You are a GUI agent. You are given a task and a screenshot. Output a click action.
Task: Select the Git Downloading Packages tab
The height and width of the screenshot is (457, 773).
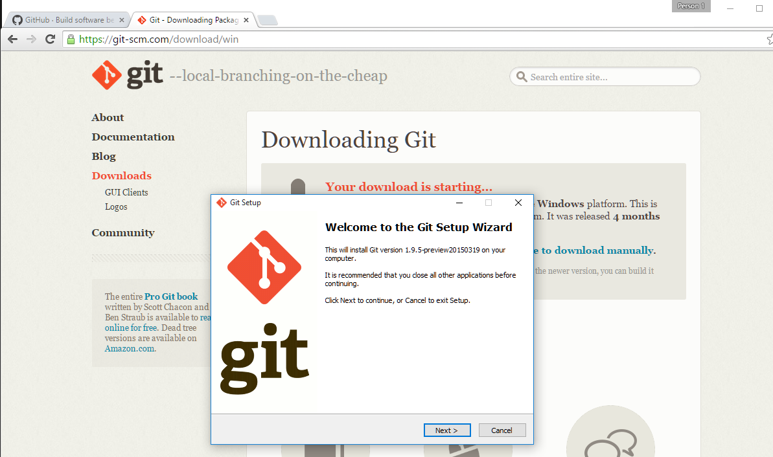tap(191, 19)
